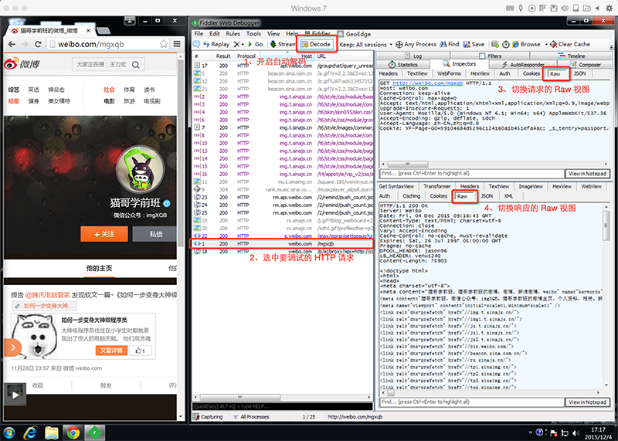Switch to Chrome from the taskbar
Screen dimensions: 618x441
pos(73,433)
